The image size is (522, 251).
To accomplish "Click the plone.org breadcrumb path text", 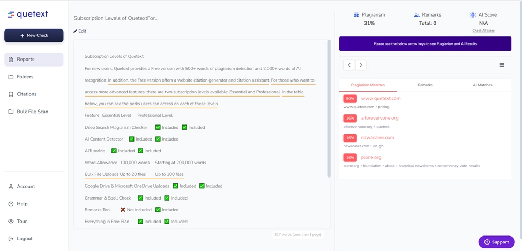I will (x=412, y=166).
